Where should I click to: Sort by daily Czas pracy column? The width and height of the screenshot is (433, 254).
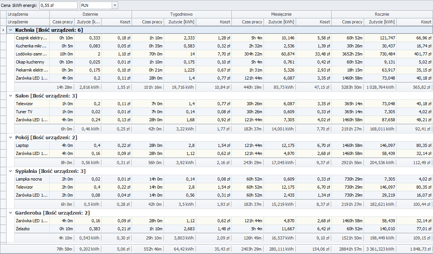coord(62,22)
